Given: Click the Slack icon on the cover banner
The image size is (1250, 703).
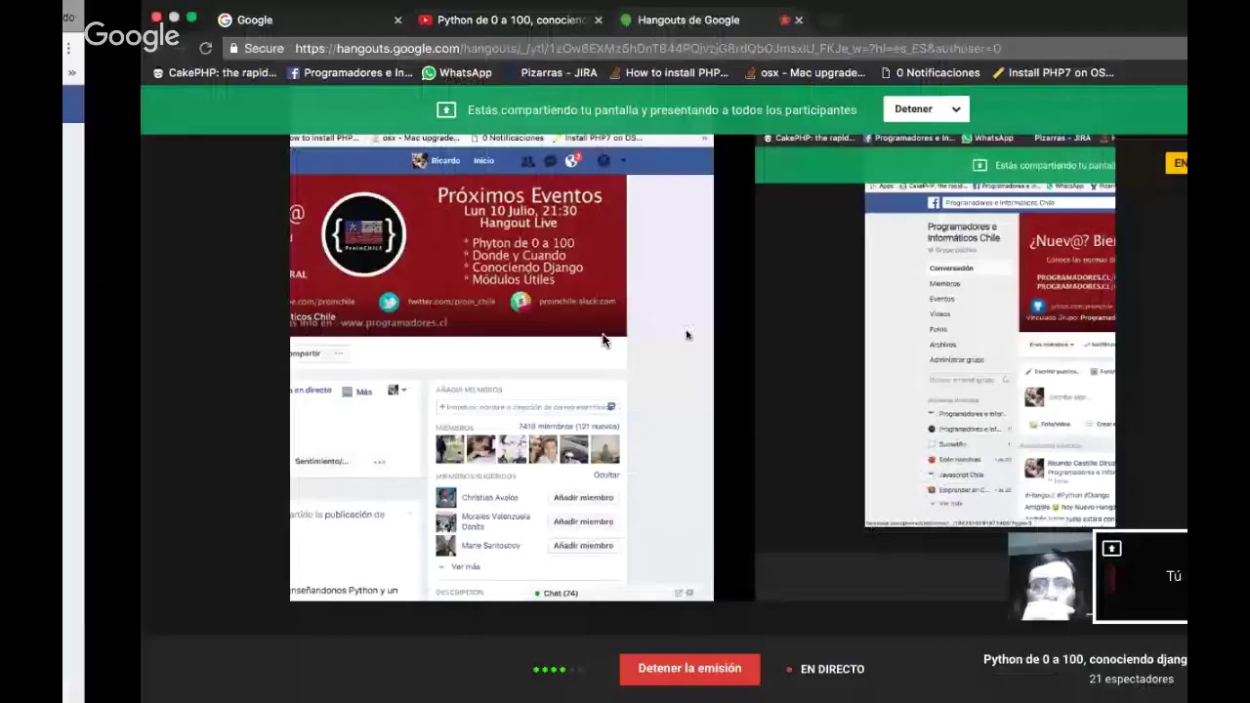Looking at the screenshot, I should point(521,302).
